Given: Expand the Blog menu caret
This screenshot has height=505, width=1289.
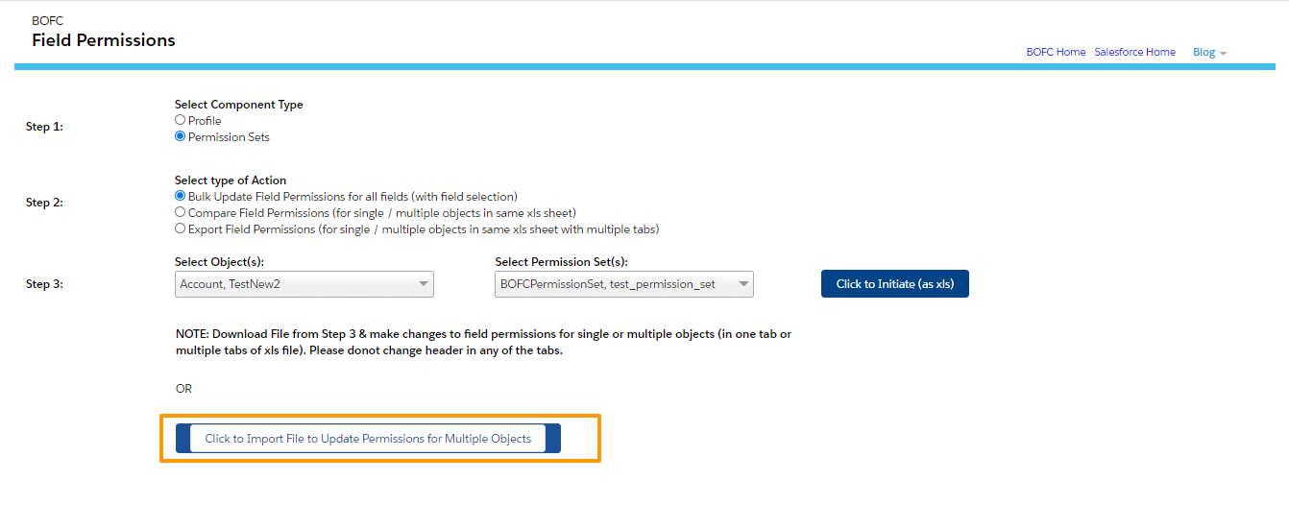Looking at the screenshot, I should tap(1223, 53).
